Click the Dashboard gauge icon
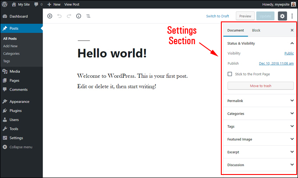Screen dimensions: 298x178 pyautogui.click(x=5, y=16)
